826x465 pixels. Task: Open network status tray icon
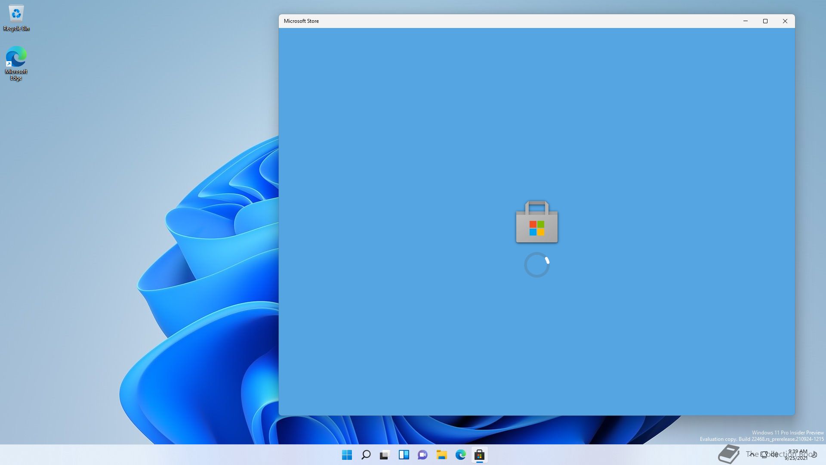pos(764,454)
